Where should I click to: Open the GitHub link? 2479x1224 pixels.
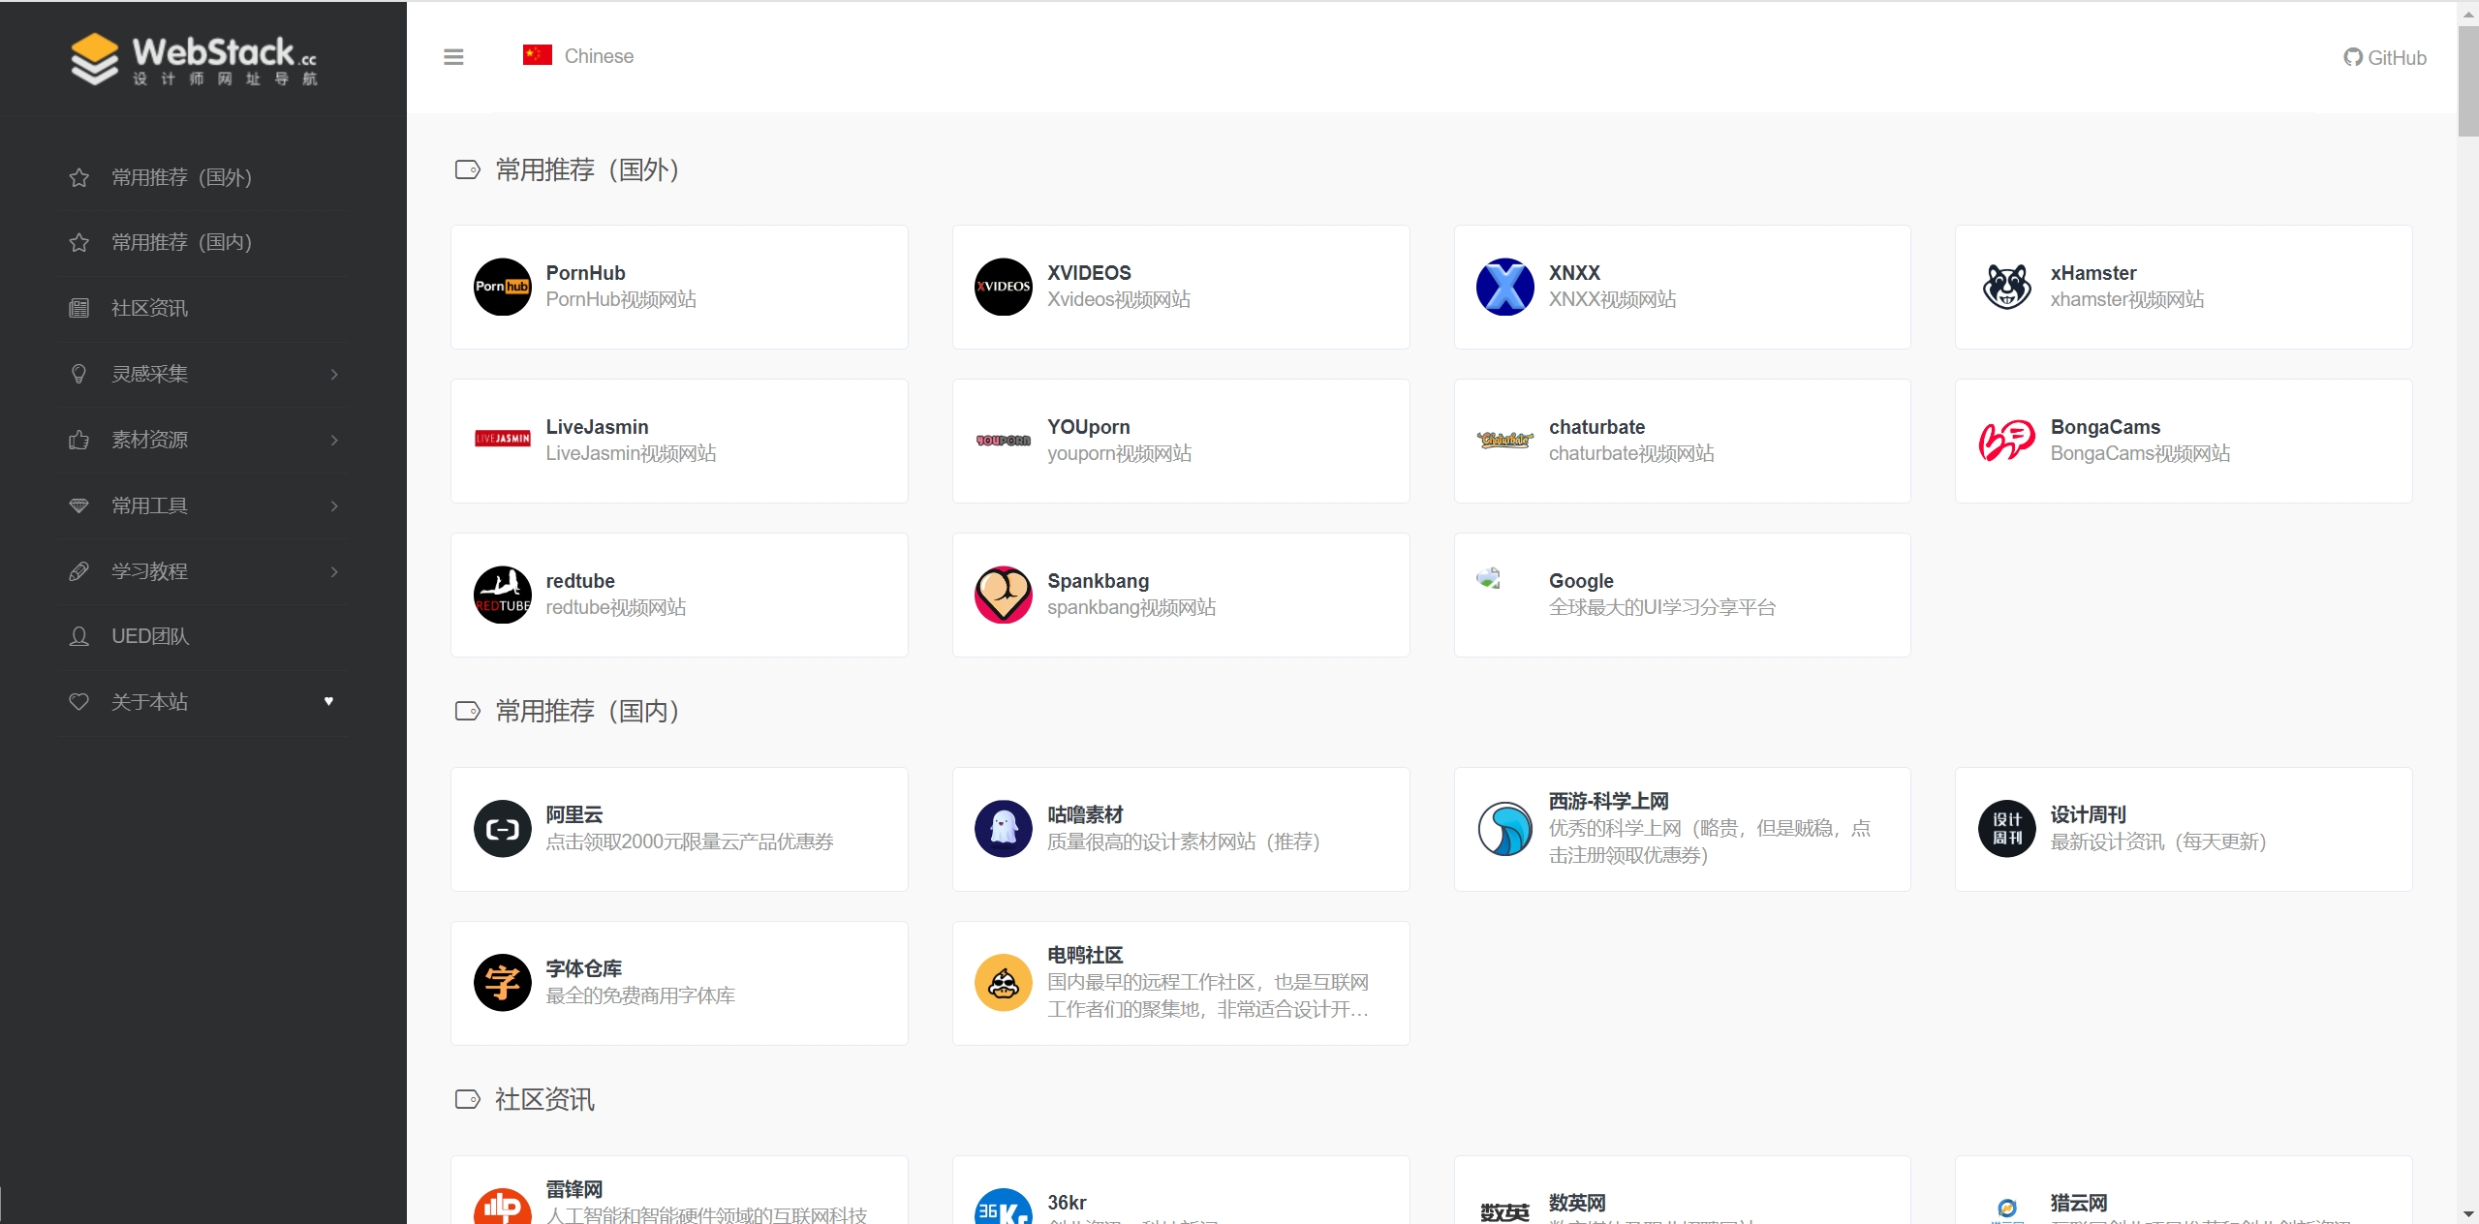(2384, 57)
